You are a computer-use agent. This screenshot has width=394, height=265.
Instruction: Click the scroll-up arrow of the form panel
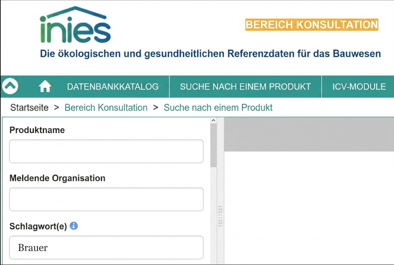click(x=213, y=121)
